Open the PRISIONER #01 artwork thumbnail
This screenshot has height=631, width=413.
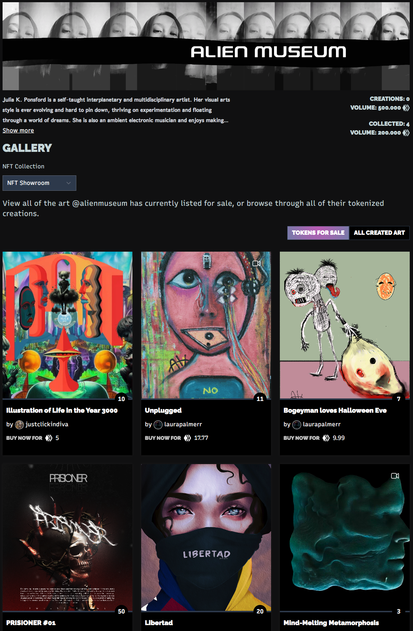click(x=67, y=537)
